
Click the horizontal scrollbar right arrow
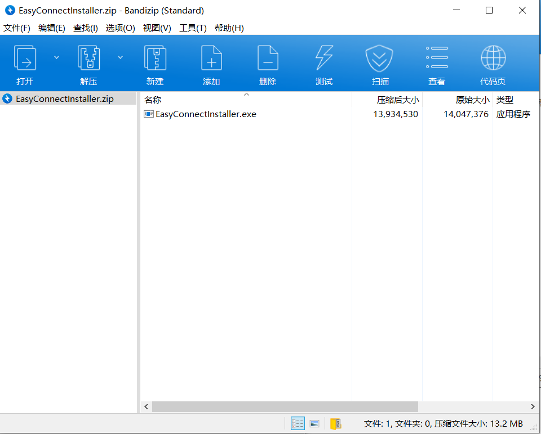coord(533,406)
